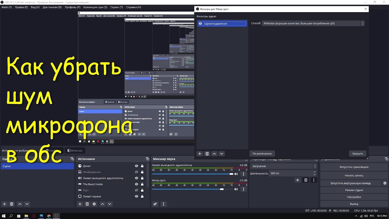Open the Док-панели (D) menu
Viewport: 389px width, 219px height.
52,7
